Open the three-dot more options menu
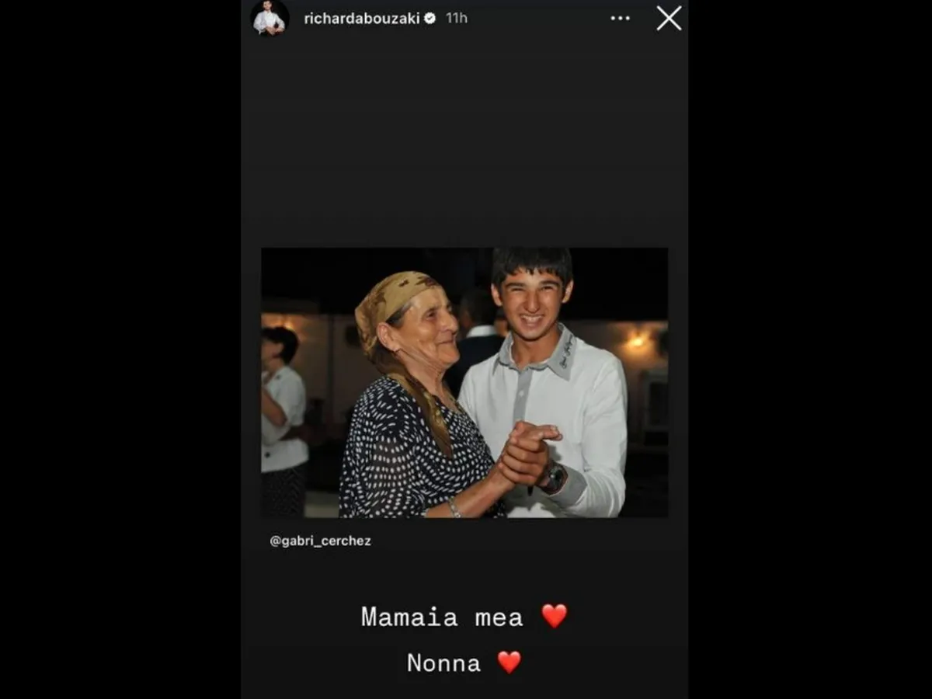This screenshot has width=932, height=699. tap(620, 18)
